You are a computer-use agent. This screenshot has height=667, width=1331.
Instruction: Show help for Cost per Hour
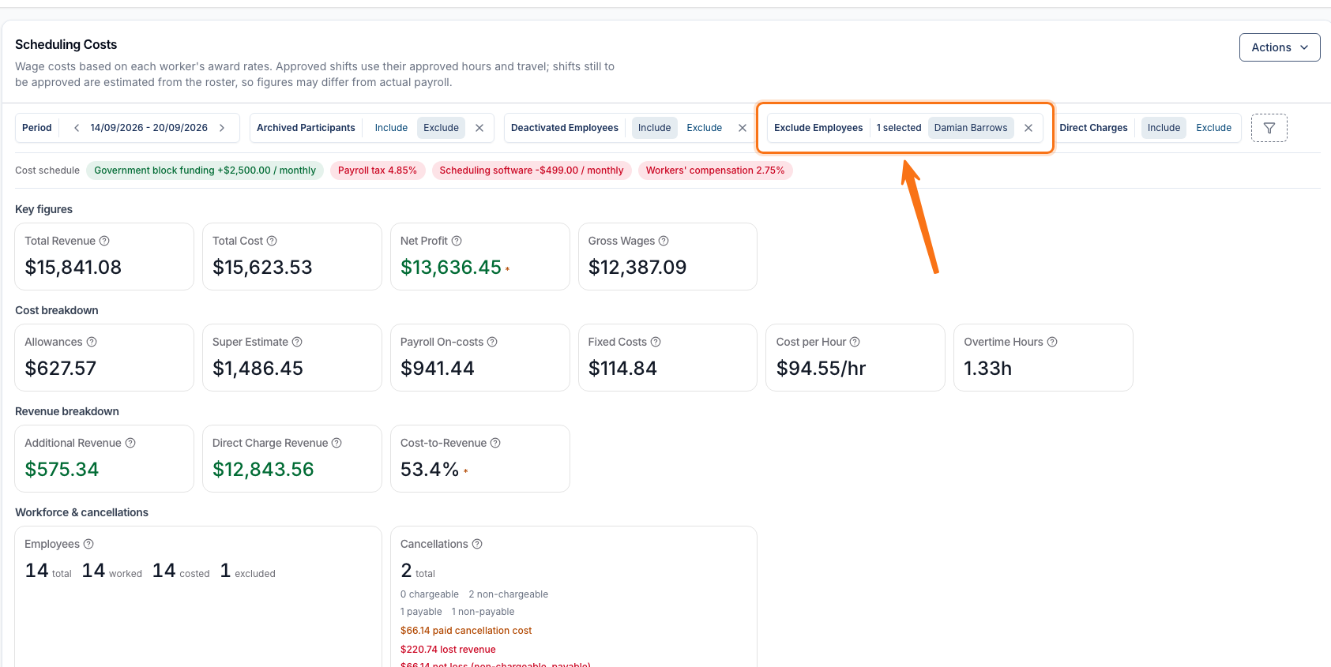click(x=855, y=342)
